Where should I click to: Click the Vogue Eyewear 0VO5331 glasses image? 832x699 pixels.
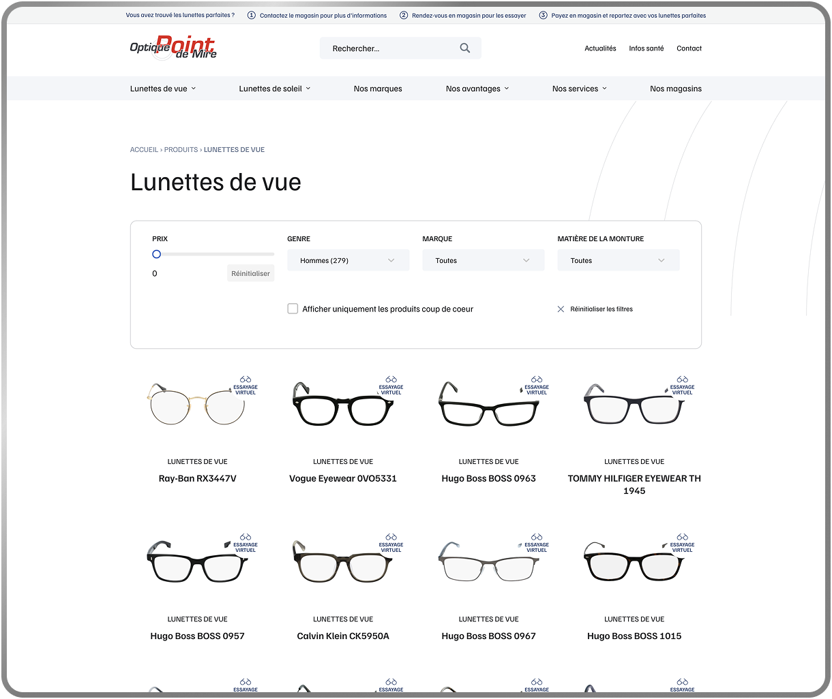pos(343,405)
